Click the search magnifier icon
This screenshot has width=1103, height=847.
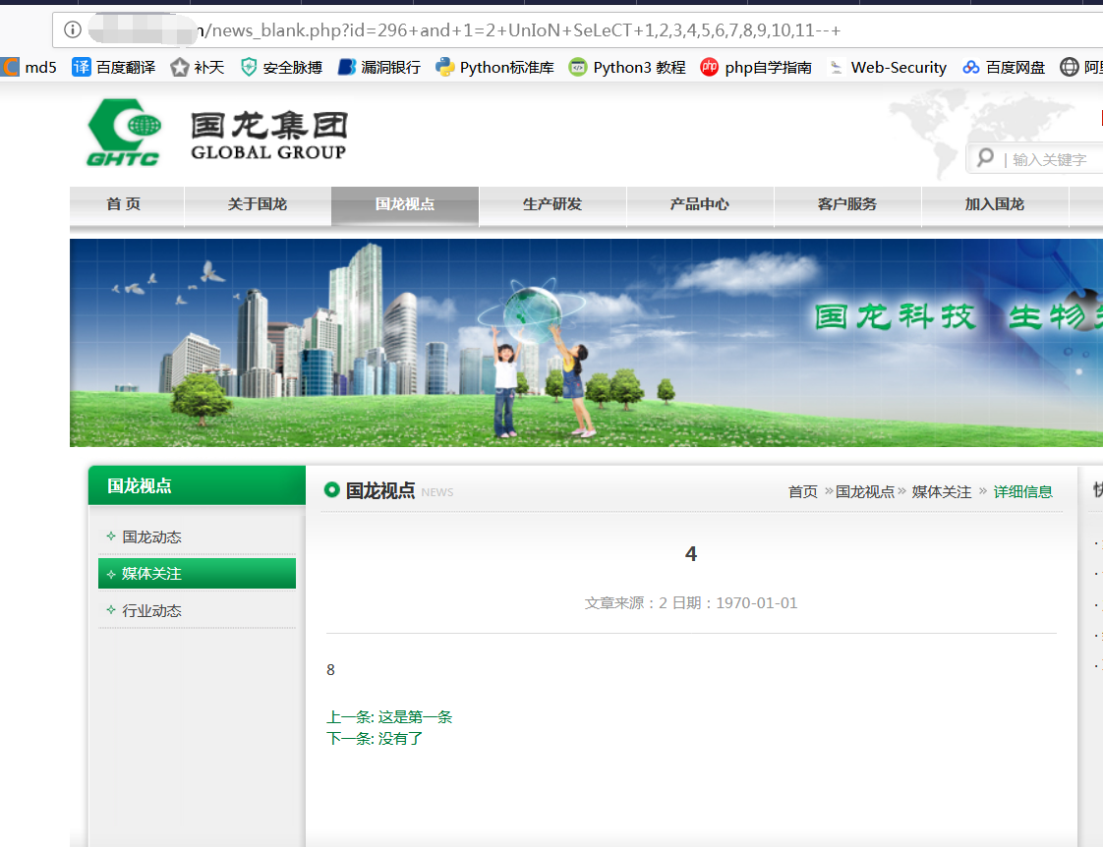coord(986,158)
